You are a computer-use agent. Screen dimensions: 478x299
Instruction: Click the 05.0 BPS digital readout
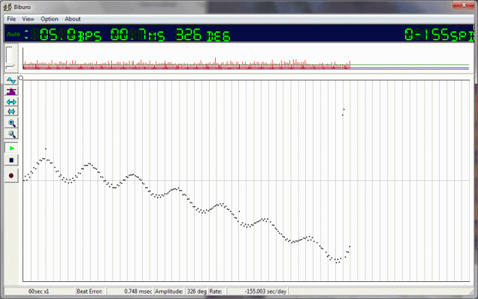pyautogui.click(x=66, y=35)
